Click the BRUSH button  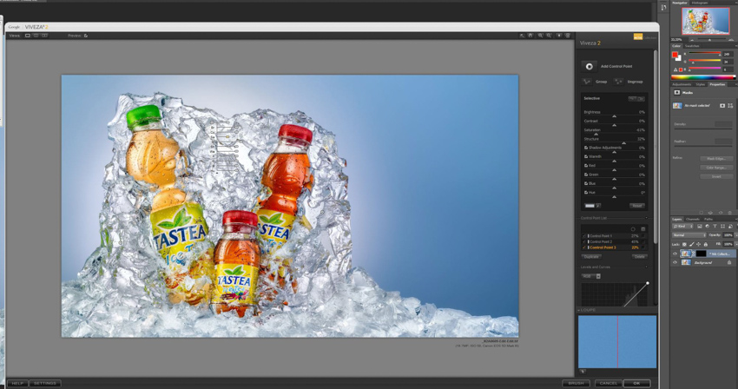577,383
